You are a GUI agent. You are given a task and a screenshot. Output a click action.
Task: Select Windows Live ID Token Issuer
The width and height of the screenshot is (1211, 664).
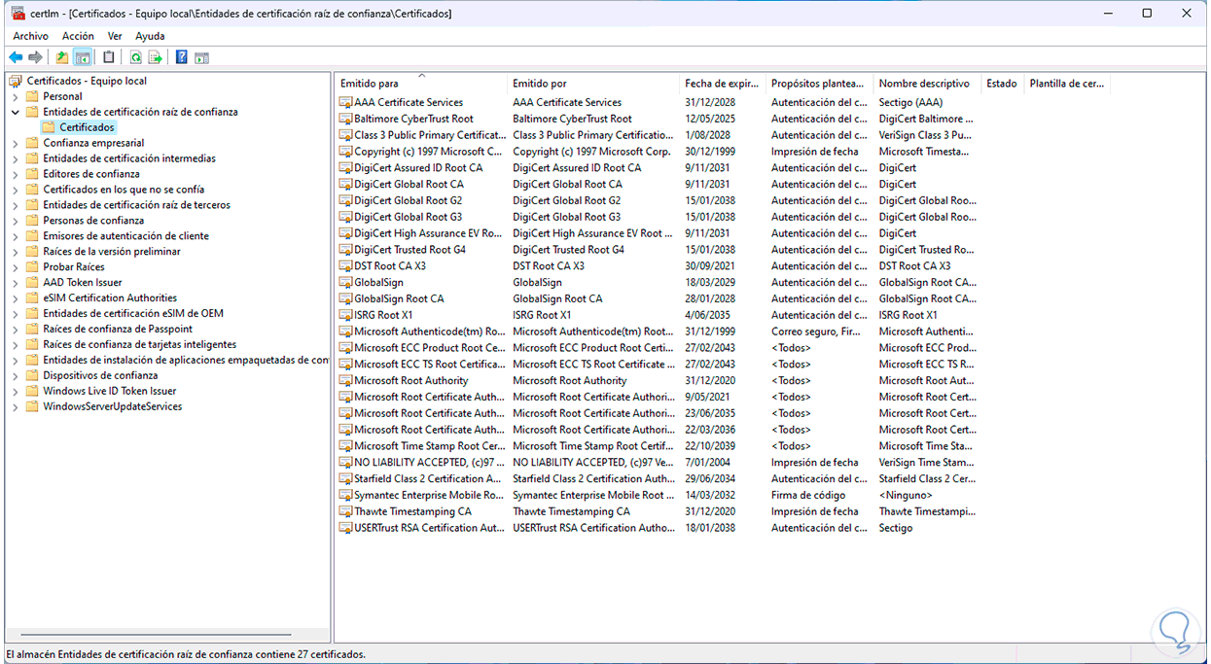pos(109,391)
